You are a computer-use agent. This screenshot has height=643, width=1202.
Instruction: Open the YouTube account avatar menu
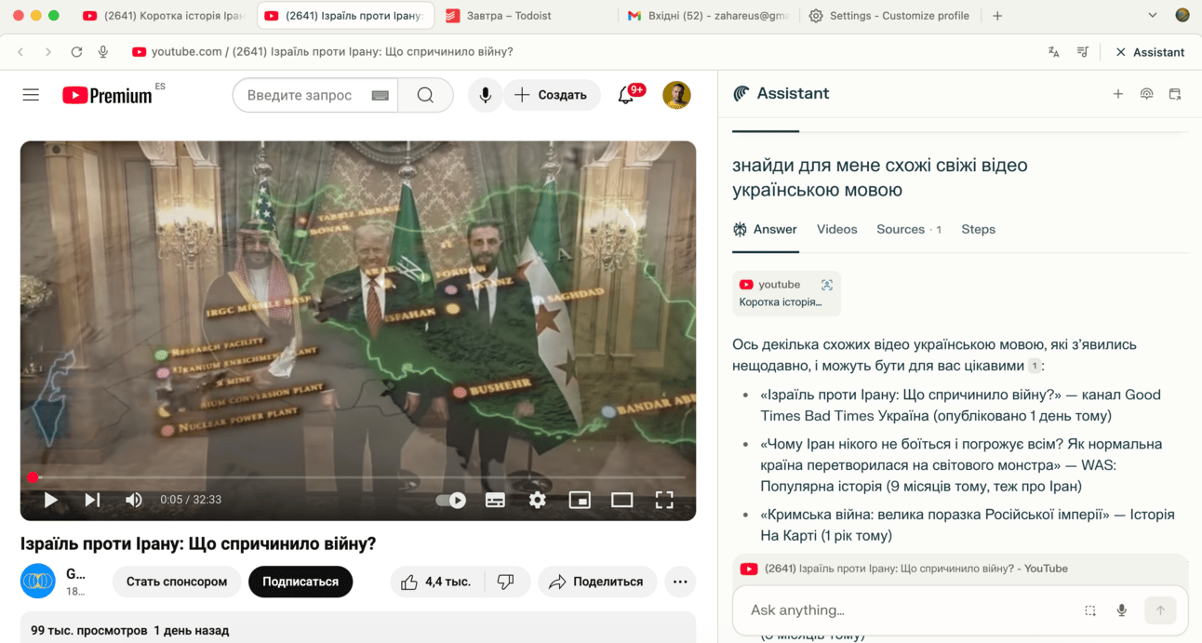pyautogui.click(x=676, y=95)
